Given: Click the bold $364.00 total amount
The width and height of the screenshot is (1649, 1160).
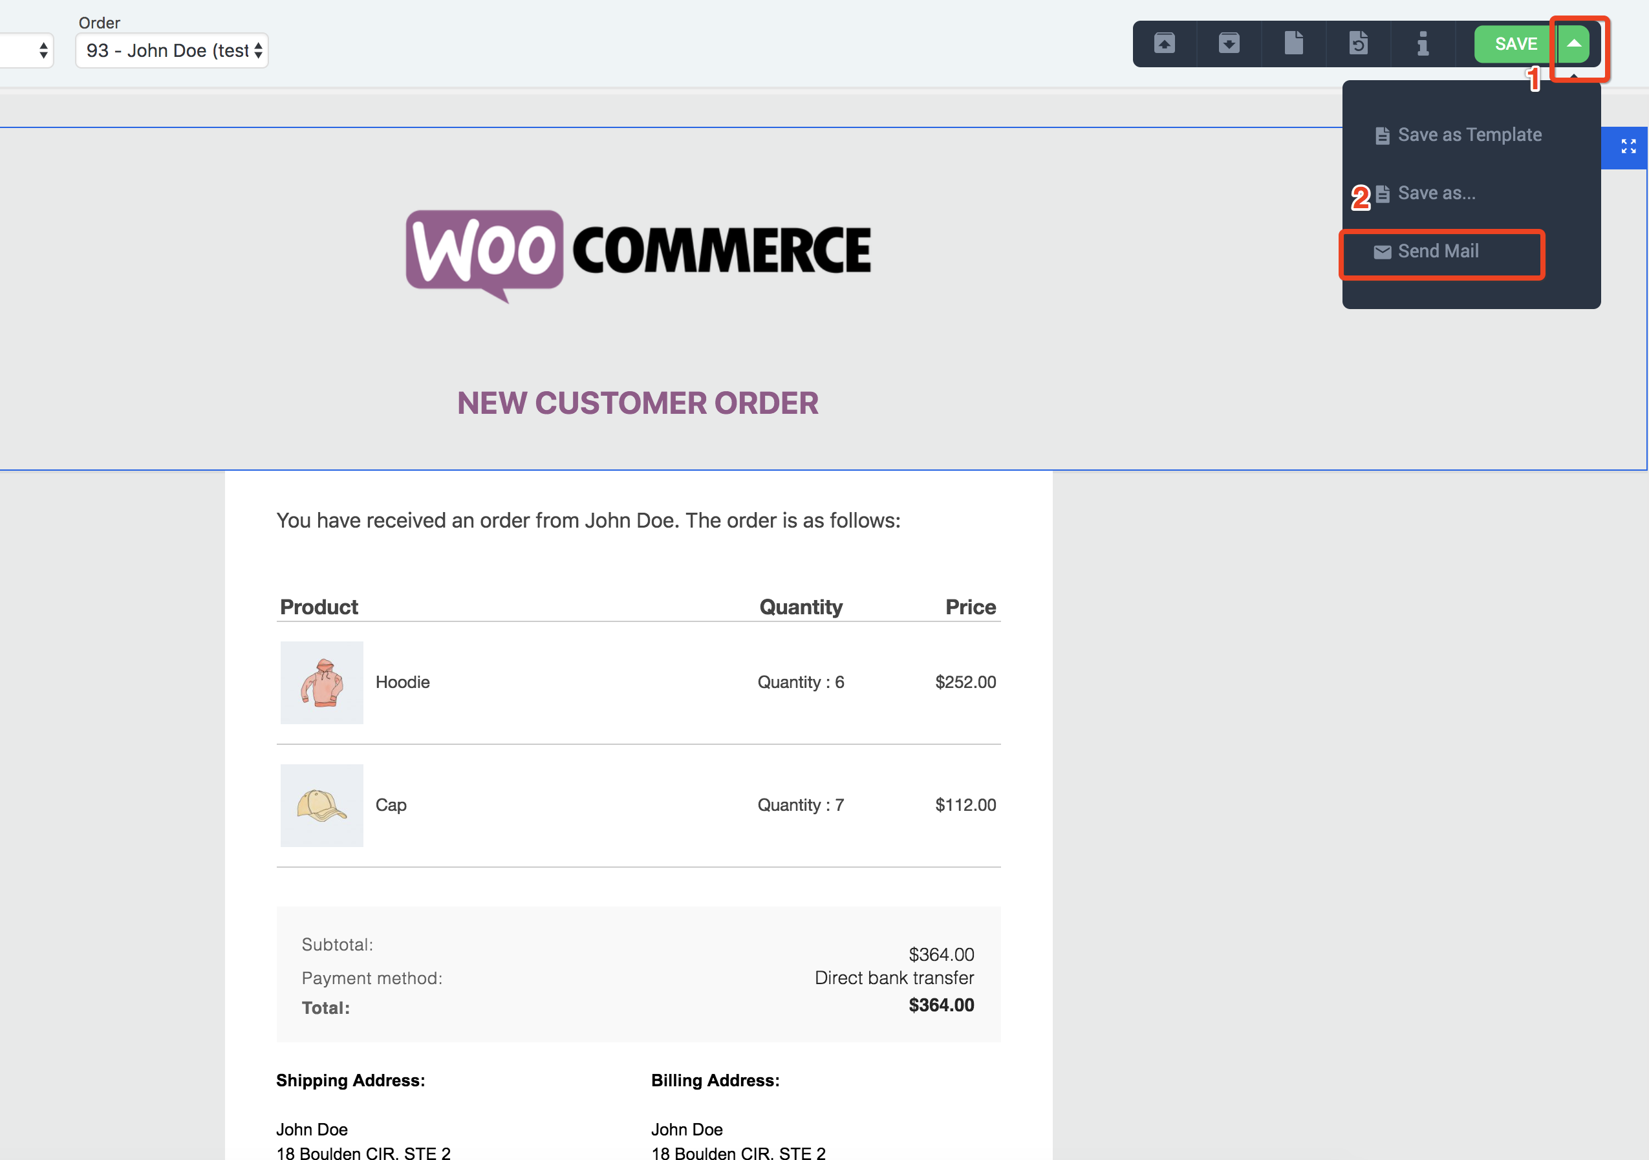Looking at the screenshot, I should point(942,1005).
